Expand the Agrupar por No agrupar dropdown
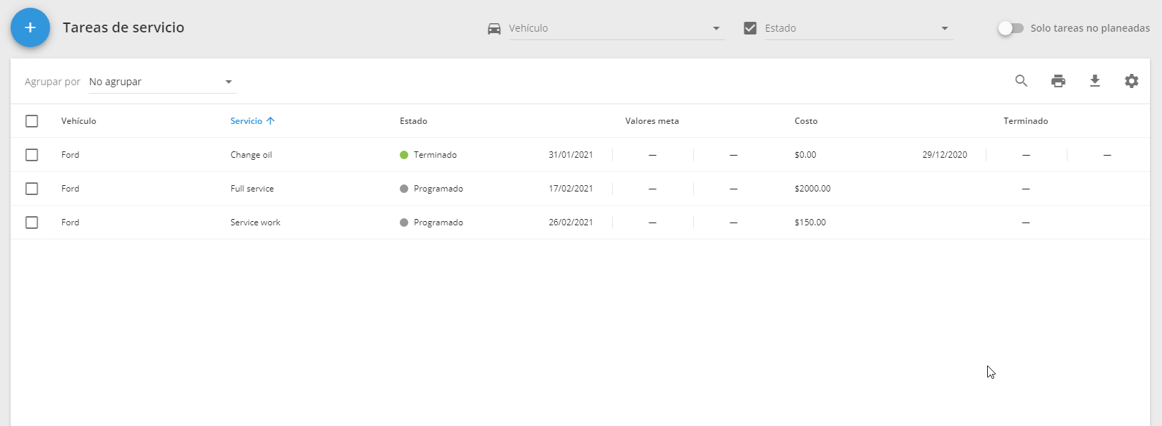This screenshot has height=426, width=1162. point(162,82)
